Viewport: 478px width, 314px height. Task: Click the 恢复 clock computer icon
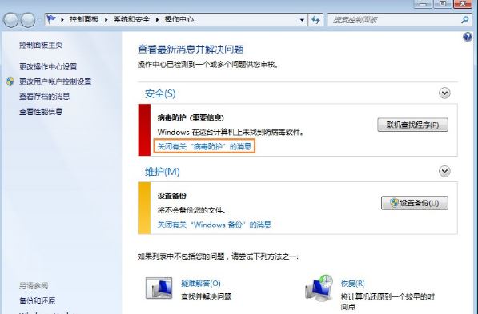(x=319, y=288)
